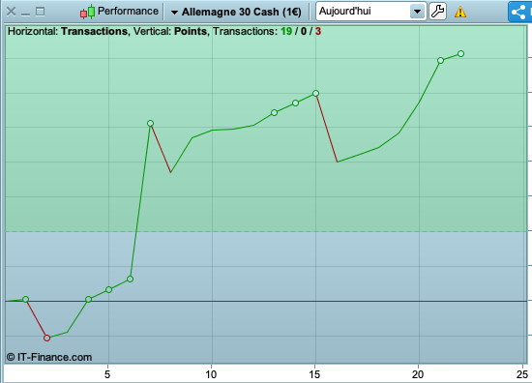Select the curve marker at transaction 4

[x=88, y=299]
